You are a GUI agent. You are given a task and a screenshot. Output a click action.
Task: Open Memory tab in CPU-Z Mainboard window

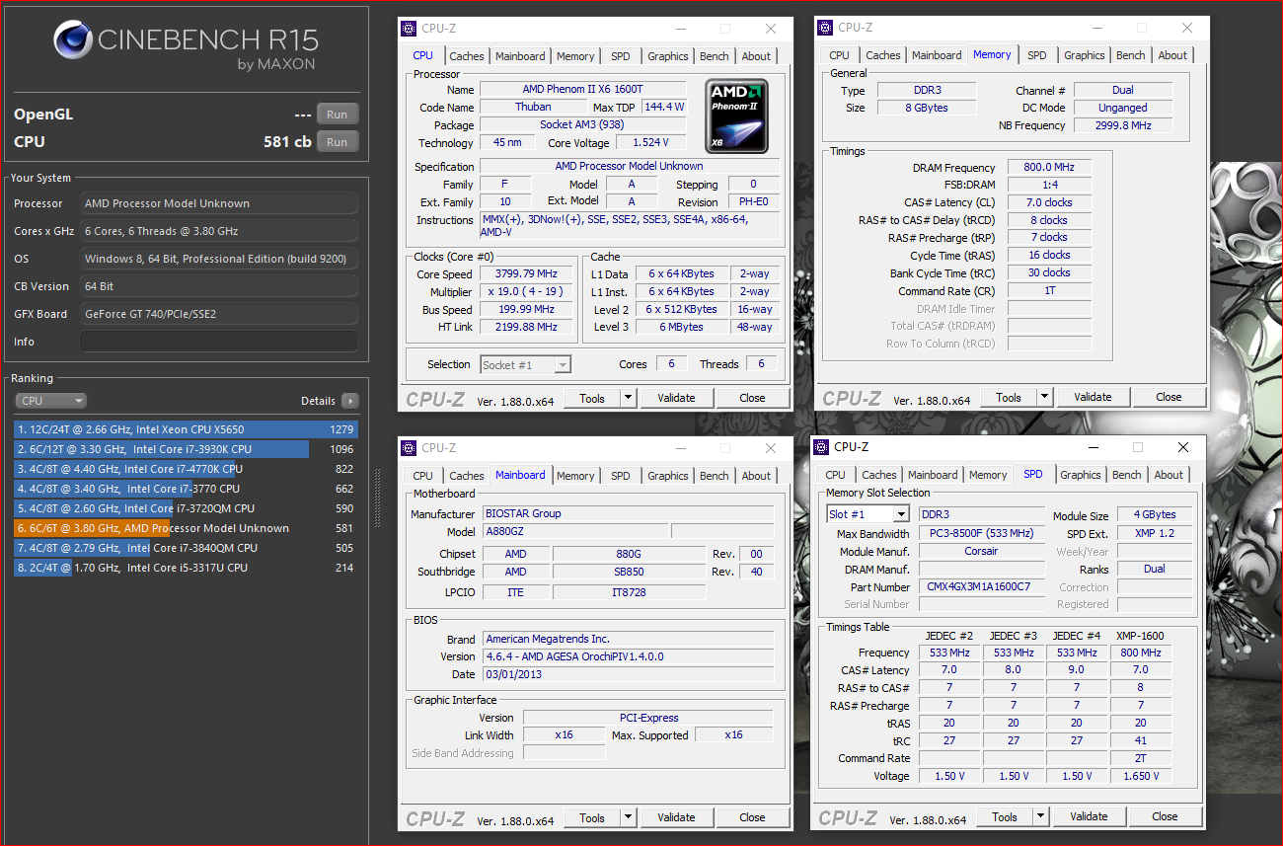click(x=575, y=476)
